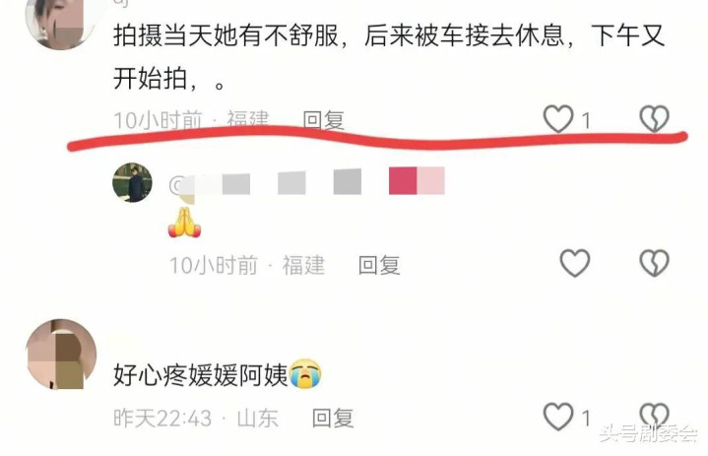Tap the crying face emoji

pyautogui.click(x=305, y=374)
